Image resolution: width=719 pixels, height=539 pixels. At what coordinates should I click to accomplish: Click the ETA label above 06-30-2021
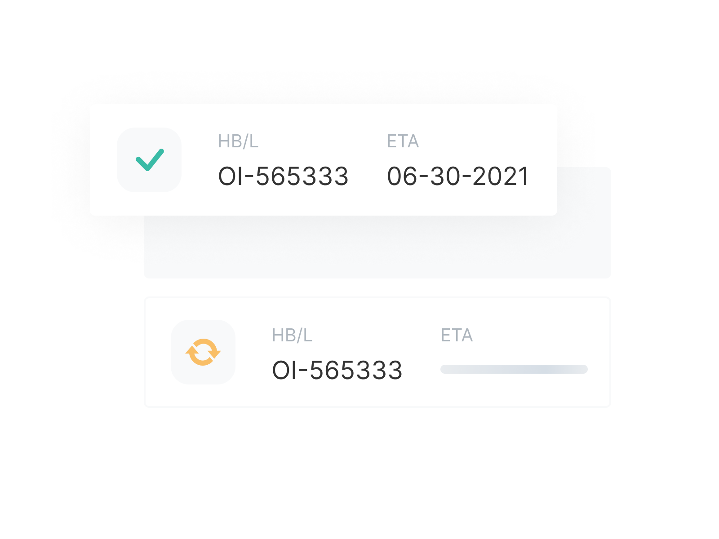(403, 141)
